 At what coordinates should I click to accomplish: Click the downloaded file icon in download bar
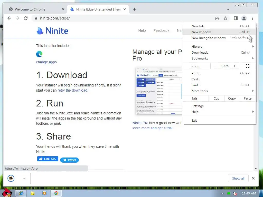click(11, 178)
